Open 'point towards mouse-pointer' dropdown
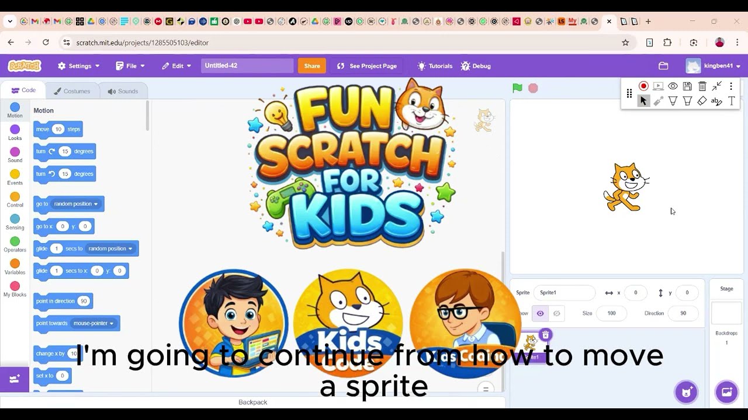This screenshot has width=748, height=420. coord(93,323)
